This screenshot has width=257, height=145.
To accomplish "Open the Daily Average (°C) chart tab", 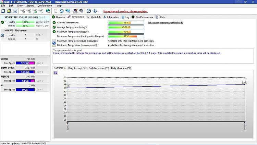I will coord(77,68).
